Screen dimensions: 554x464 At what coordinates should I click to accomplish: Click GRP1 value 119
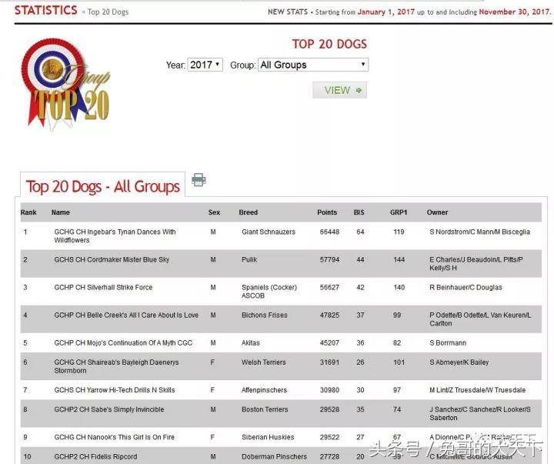pyautogui.click(x=399, y=232)
